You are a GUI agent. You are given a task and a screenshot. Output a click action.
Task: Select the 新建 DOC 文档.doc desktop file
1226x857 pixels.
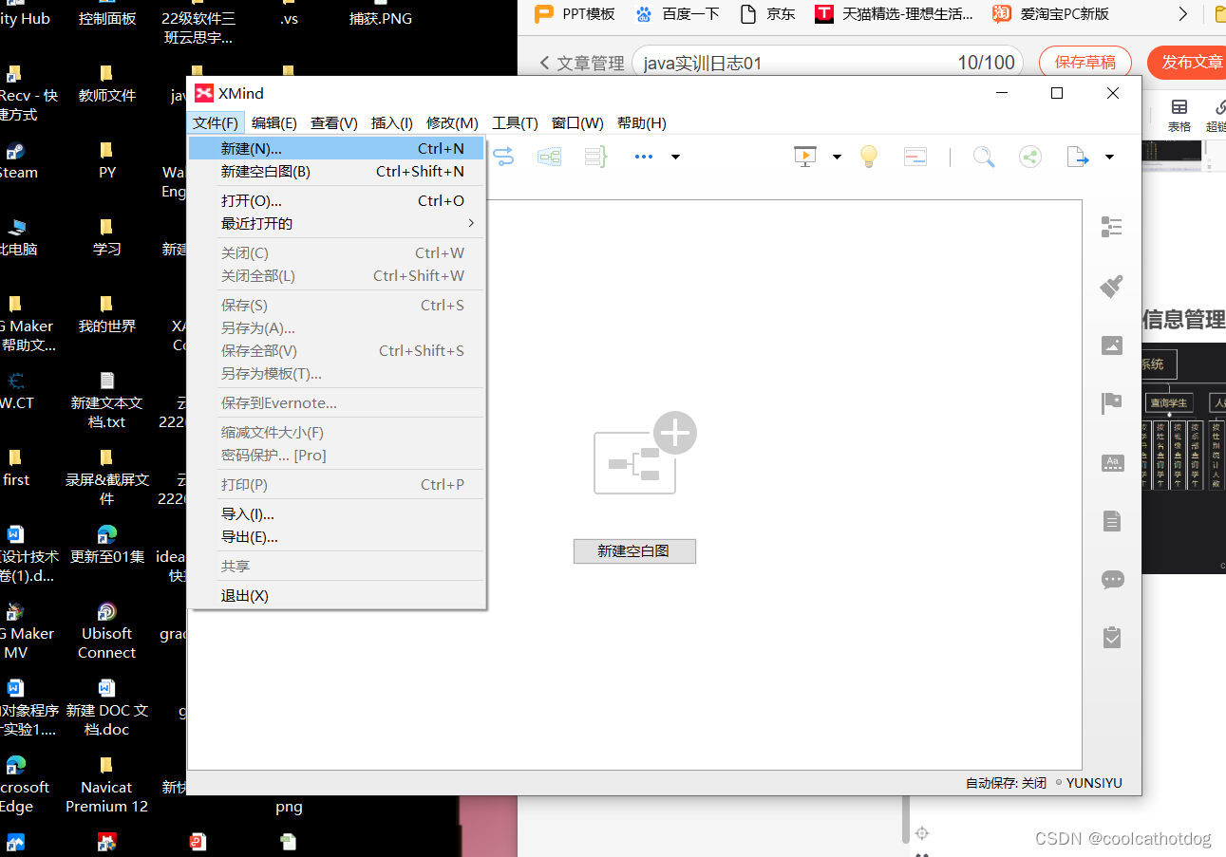(106, 708)
